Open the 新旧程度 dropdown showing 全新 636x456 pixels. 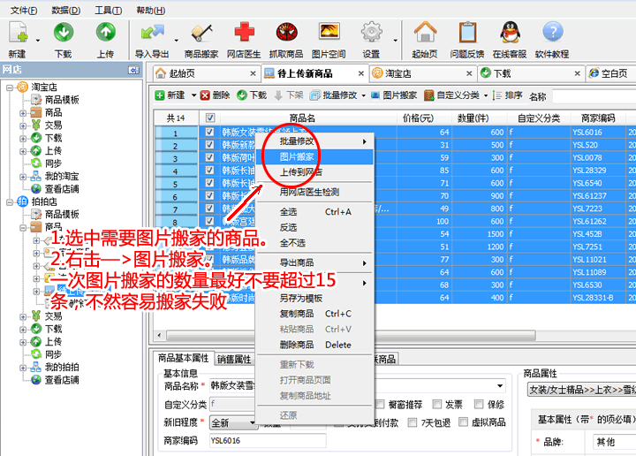coord(233,422)
